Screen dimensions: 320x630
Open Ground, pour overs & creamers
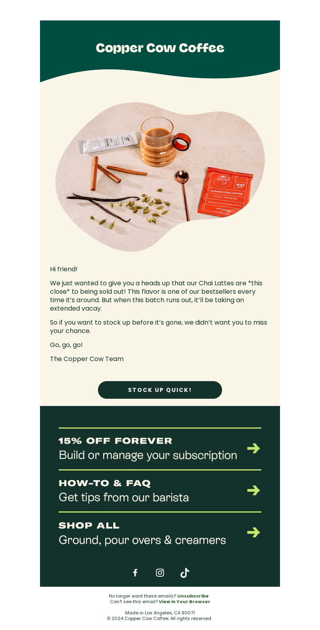(x=142, y=540)
